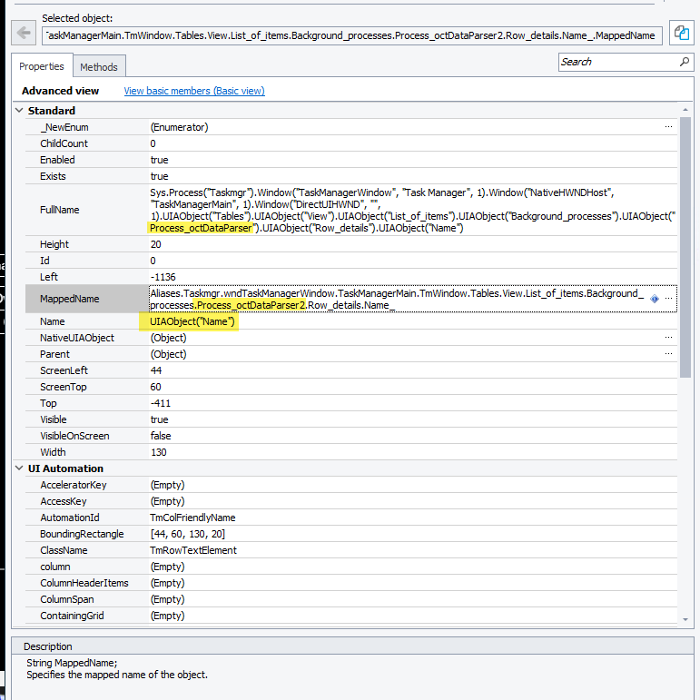Click the Selected object path field

pyautogui.click(x=352, y=35)
